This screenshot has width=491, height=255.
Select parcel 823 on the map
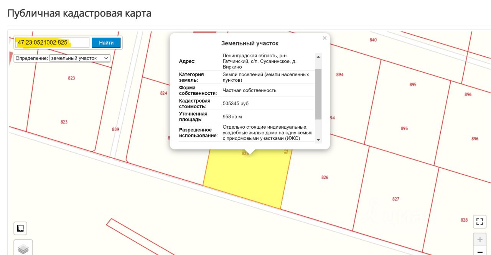click(x=71, y=78)
